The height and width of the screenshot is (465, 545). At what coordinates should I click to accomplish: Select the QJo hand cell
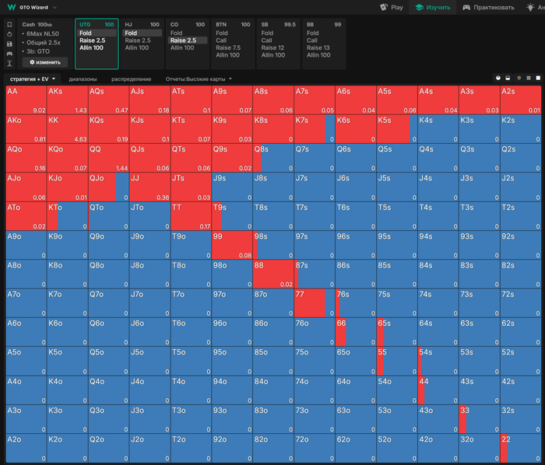point(108,187)
